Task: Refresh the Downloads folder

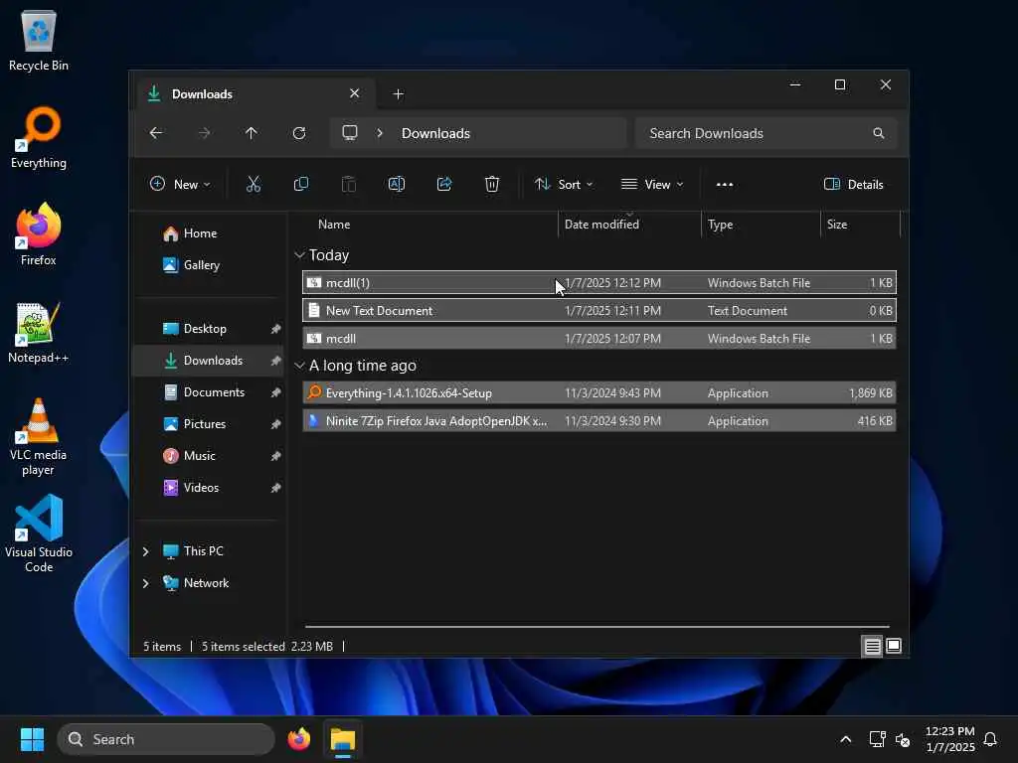Action: 299,133
